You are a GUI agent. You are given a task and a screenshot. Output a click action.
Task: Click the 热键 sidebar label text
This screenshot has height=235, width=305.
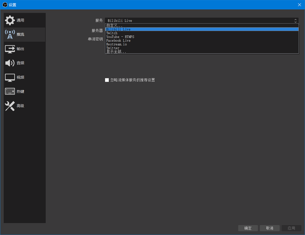[20, 91]
